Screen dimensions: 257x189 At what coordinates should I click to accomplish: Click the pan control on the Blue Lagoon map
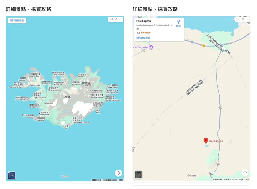(x=245, y=172)
